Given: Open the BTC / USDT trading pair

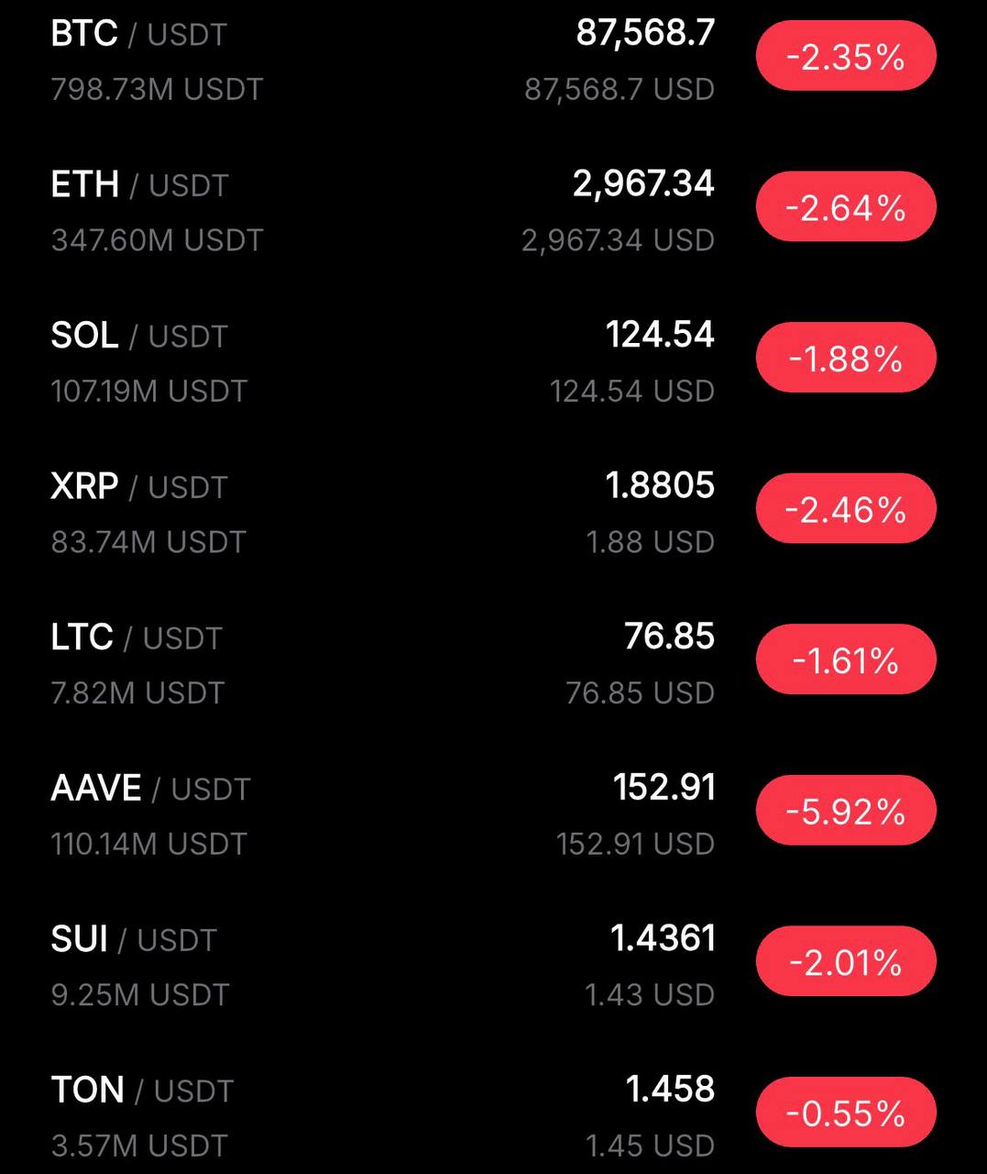Looking at the screenshot, I should 138,34.
